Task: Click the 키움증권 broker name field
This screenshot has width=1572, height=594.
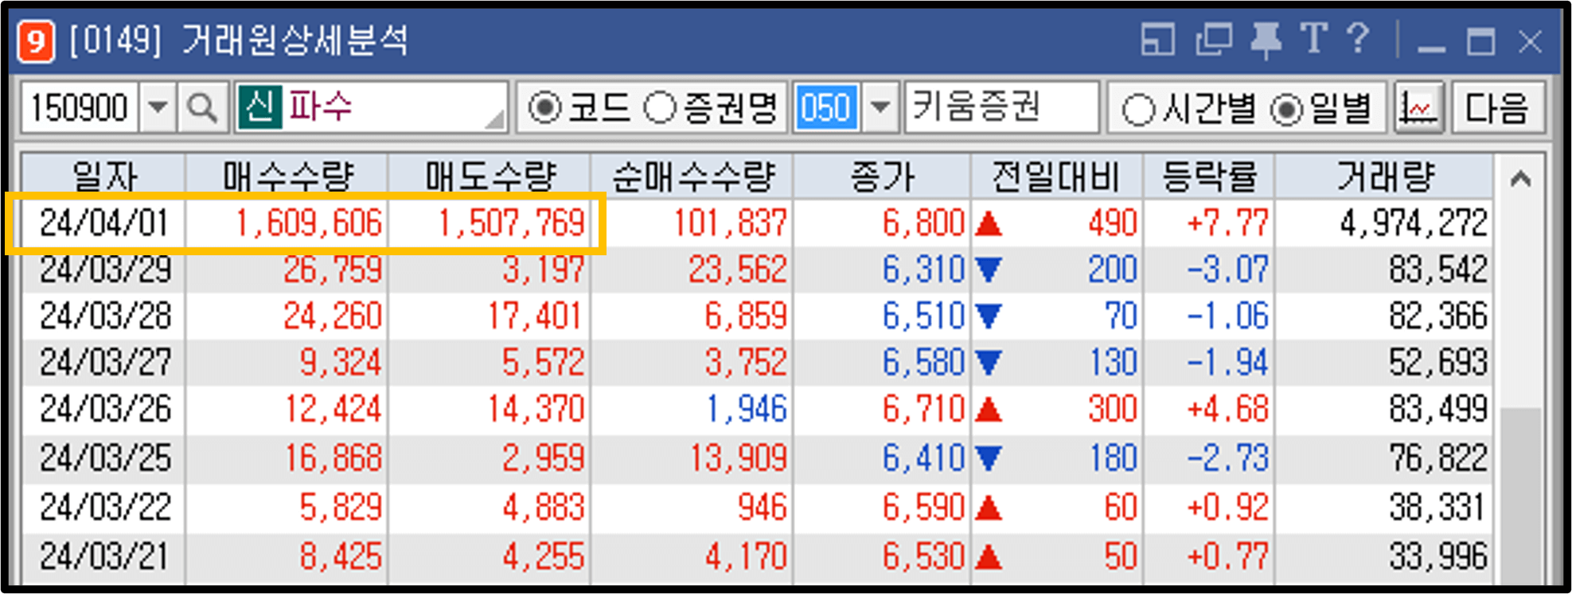Action: tap(1001, 107)
